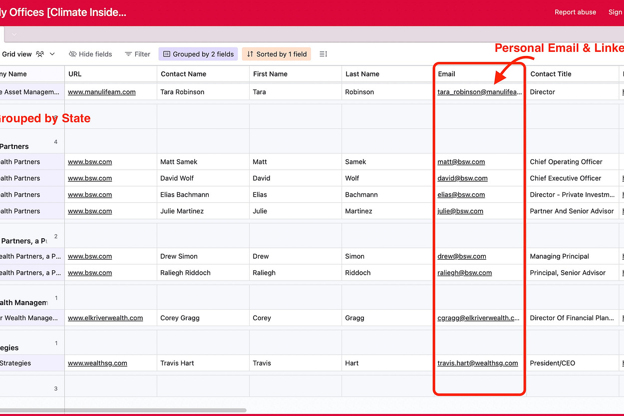
Task: Open the www.manulifeam.com link
Action: coord(102,92)
